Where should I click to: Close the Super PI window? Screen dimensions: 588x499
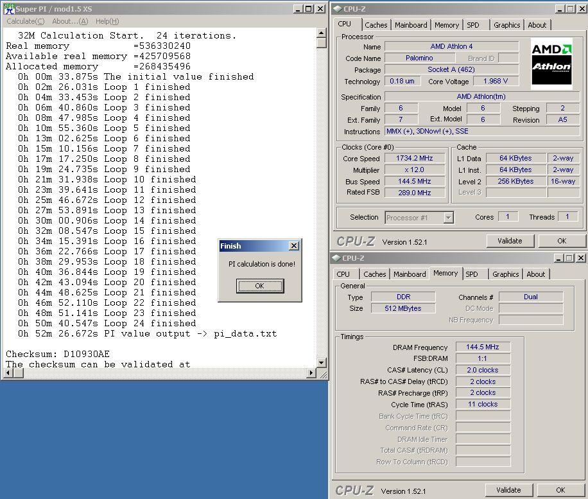pos(320,8)
